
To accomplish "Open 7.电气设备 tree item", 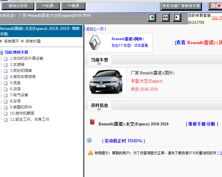I will click(x=19, y=95).
